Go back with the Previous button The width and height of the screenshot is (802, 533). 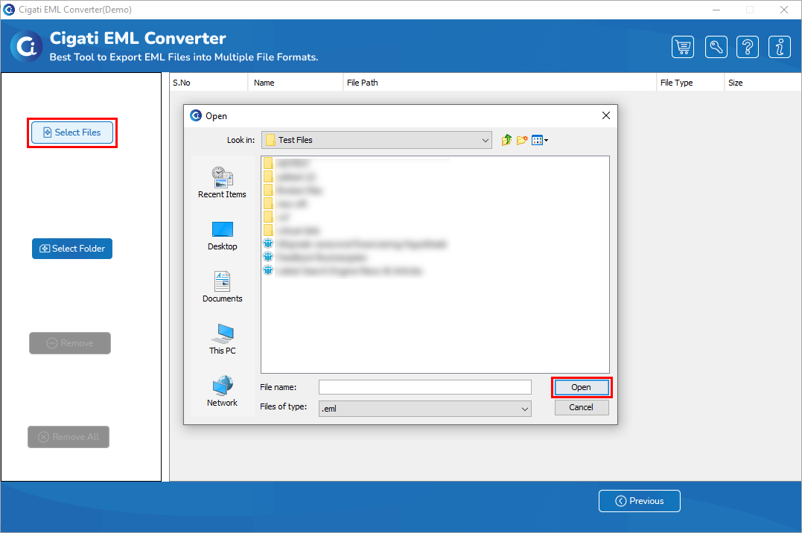(640, 501)
